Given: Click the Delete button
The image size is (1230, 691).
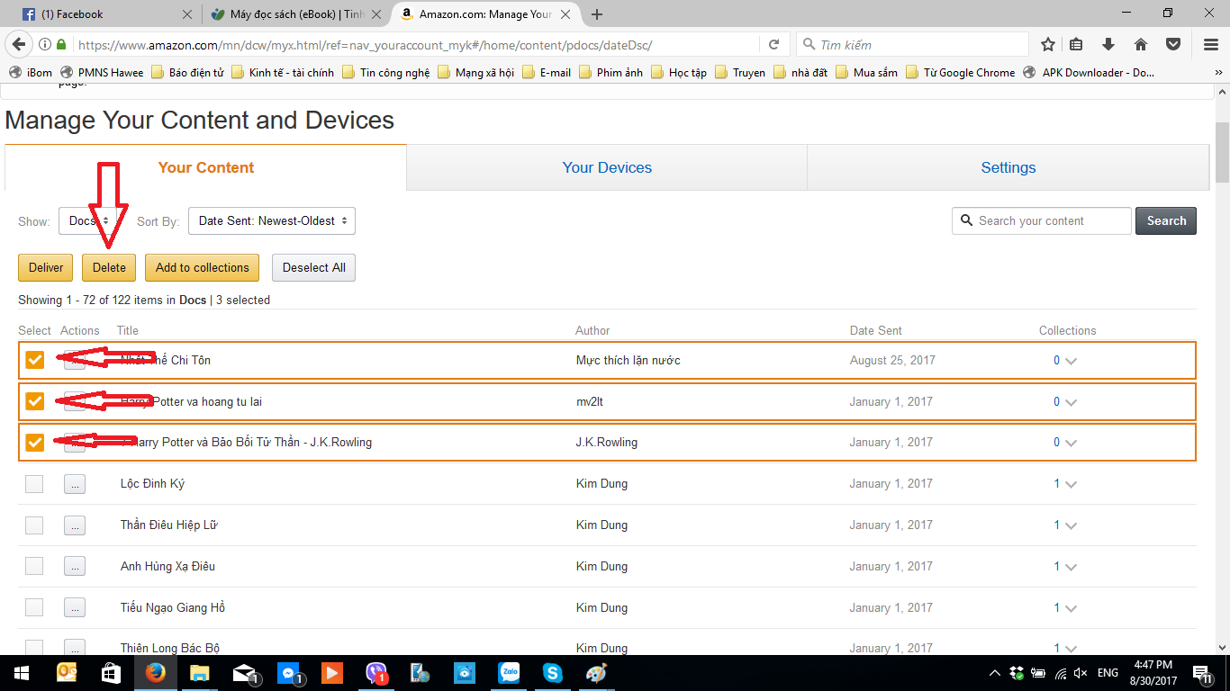Looking at the screenshot, I should 109,267.
